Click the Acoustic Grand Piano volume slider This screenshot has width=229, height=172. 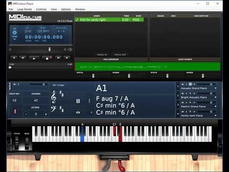coord(206,84)
